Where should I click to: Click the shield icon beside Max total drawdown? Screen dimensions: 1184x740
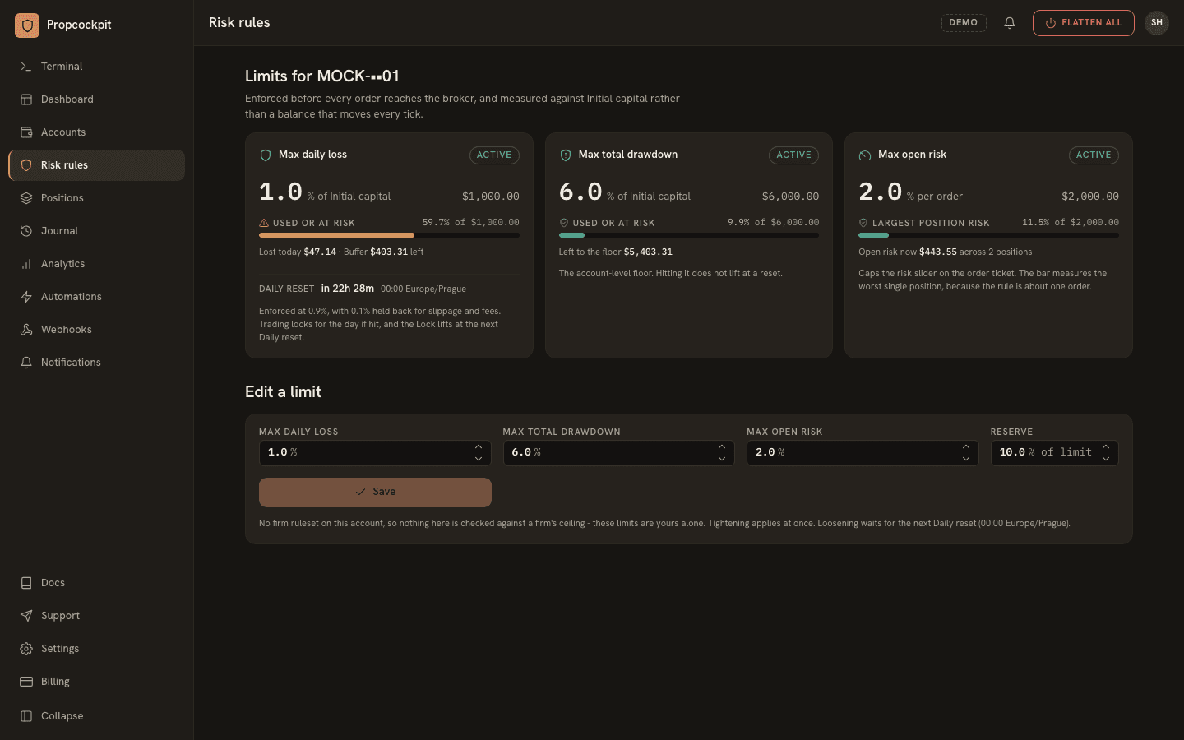click(x=566, y=155)
